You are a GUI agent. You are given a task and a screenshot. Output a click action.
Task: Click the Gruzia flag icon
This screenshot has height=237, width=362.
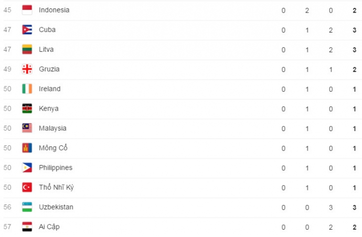click(27, 69)
